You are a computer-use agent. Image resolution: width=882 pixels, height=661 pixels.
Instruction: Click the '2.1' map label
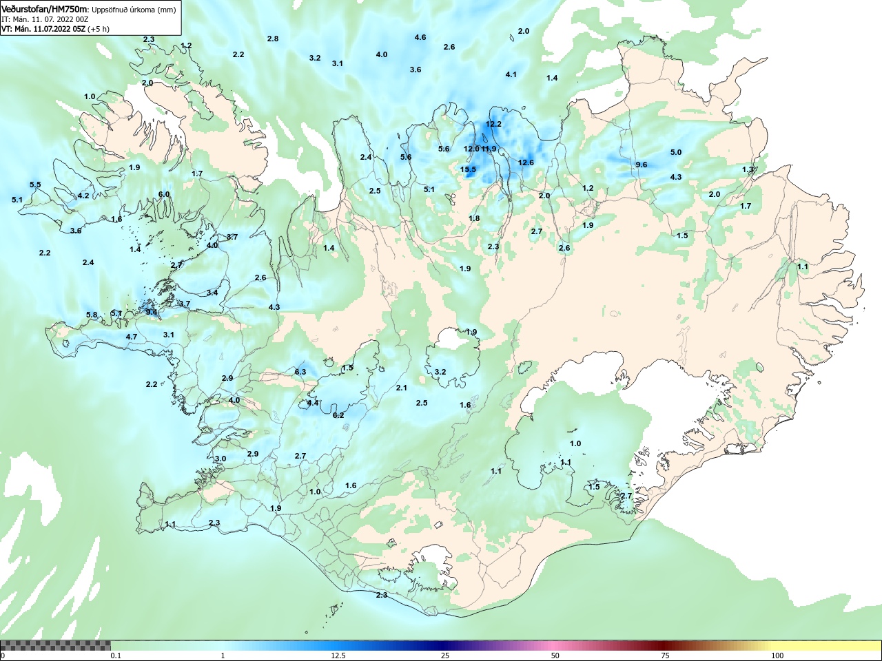(402, 388)
